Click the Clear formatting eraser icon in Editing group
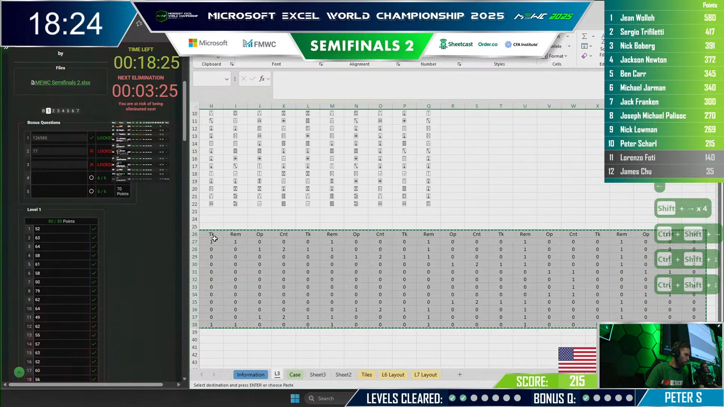This screenshot has height=407, width=724. tap(585, 56)
